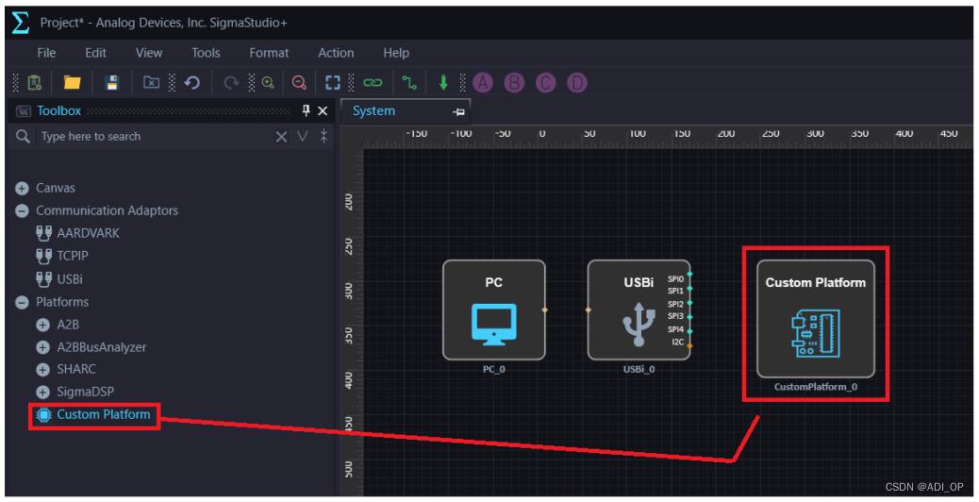Expand the SigmaDSP platform node

point(42,393)
